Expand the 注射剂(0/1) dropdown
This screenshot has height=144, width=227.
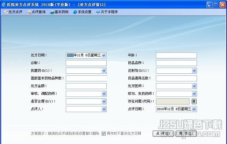pyautogui.click(x=194, y=71)
